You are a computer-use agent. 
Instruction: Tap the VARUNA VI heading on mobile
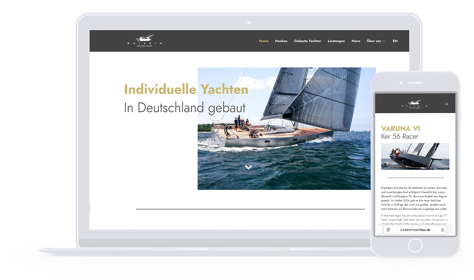coord(401,129)
